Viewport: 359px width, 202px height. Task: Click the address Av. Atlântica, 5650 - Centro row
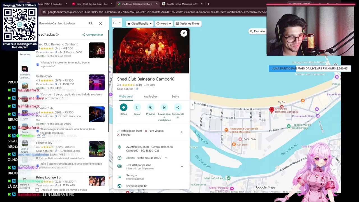(150, 149)
